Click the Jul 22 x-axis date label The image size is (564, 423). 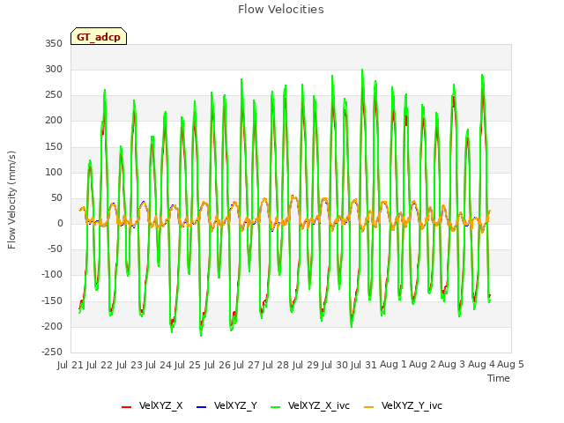click(100, 365)
